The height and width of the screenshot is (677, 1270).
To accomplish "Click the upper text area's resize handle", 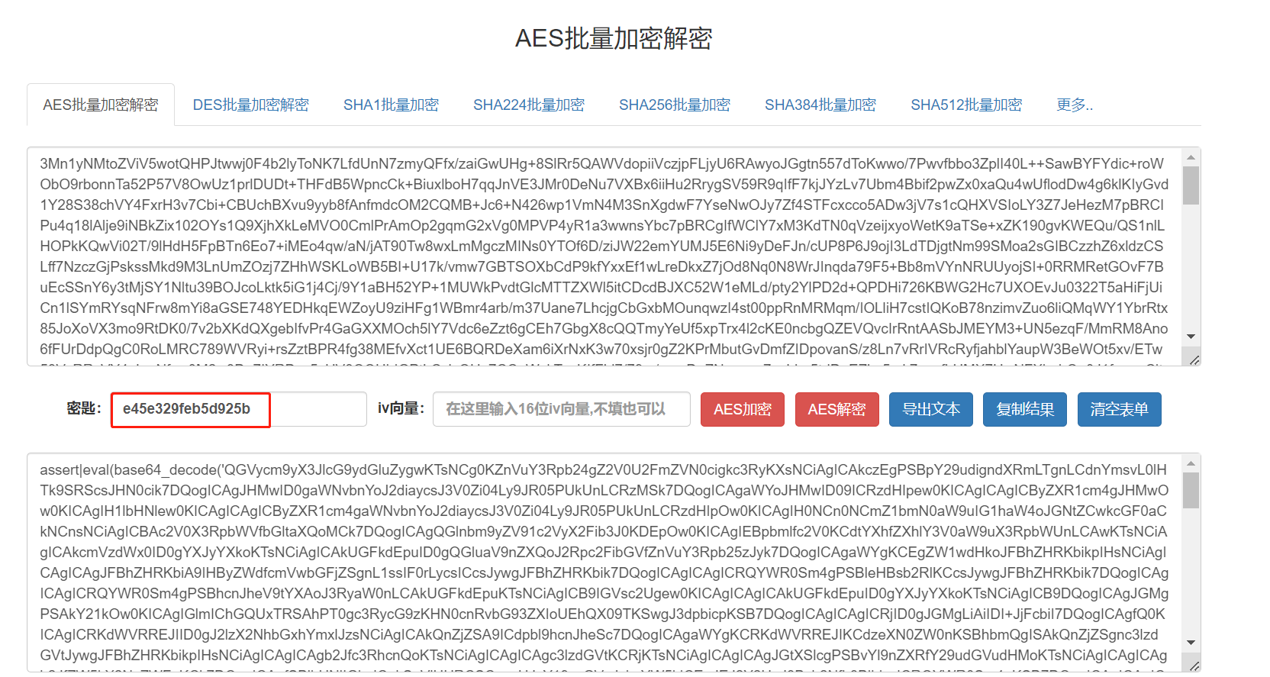I will (1194, 359).
